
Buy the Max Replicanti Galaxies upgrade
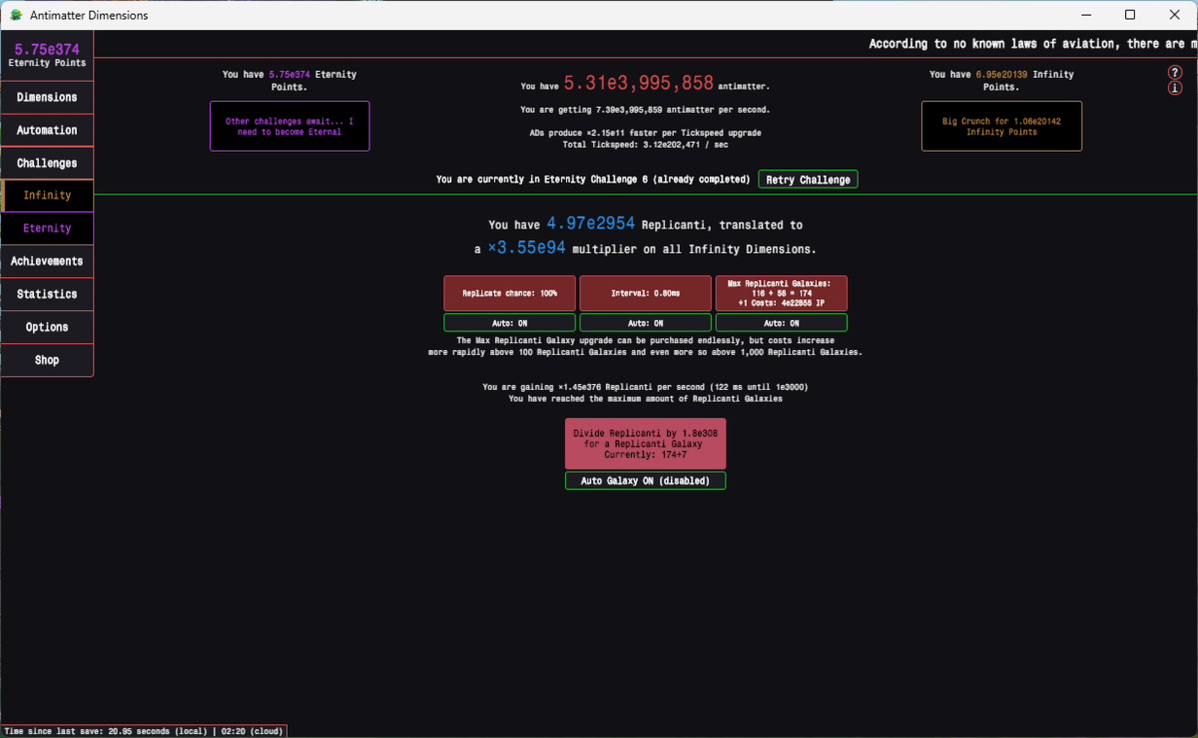(781, 294)
